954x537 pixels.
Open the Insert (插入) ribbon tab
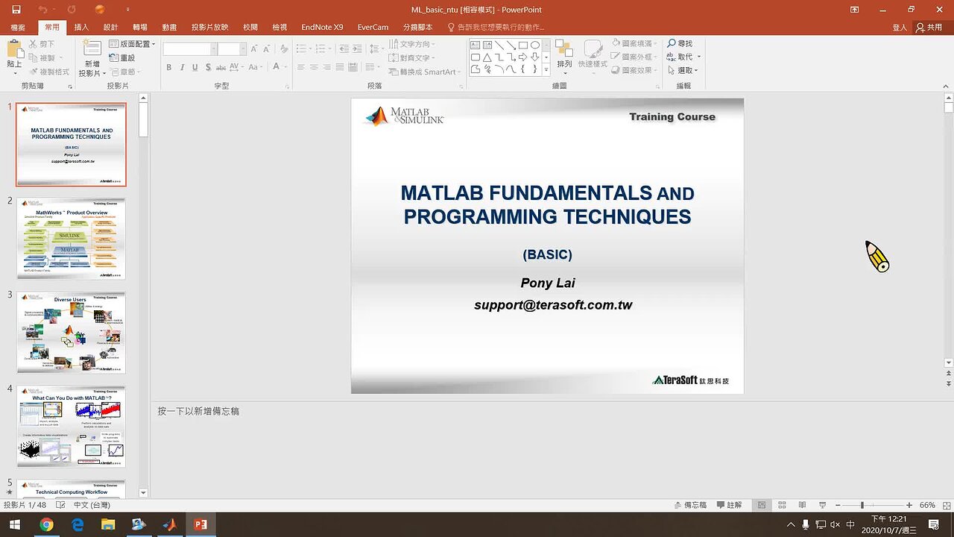coord(81,27)
